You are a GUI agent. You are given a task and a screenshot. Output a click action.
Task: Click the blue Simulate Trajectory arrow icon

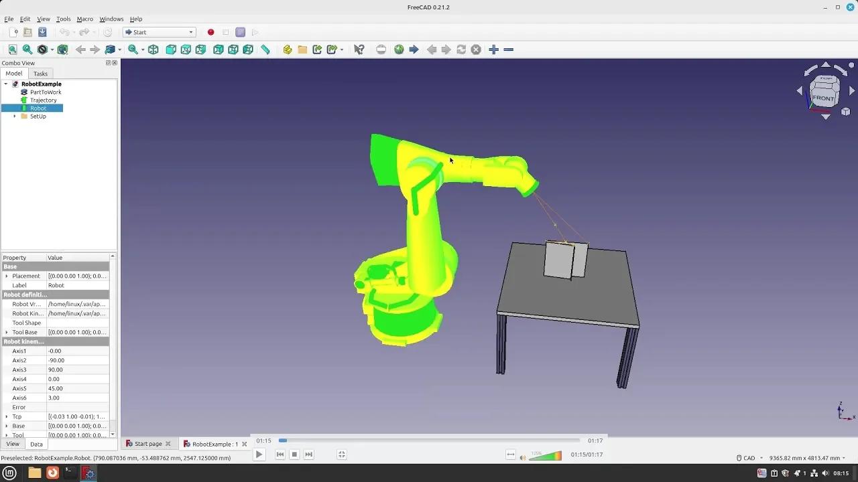click(414, 49)
